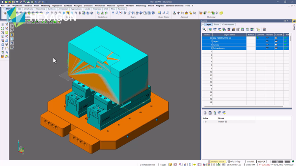The width and height of the screenshot is (296, 166).
Task: Click the Locked column header
Action: click(279, 34)
